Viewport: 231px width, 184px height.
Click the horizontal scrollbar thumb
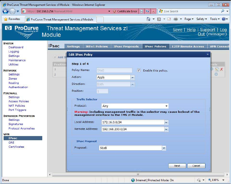tap(138, 175)
